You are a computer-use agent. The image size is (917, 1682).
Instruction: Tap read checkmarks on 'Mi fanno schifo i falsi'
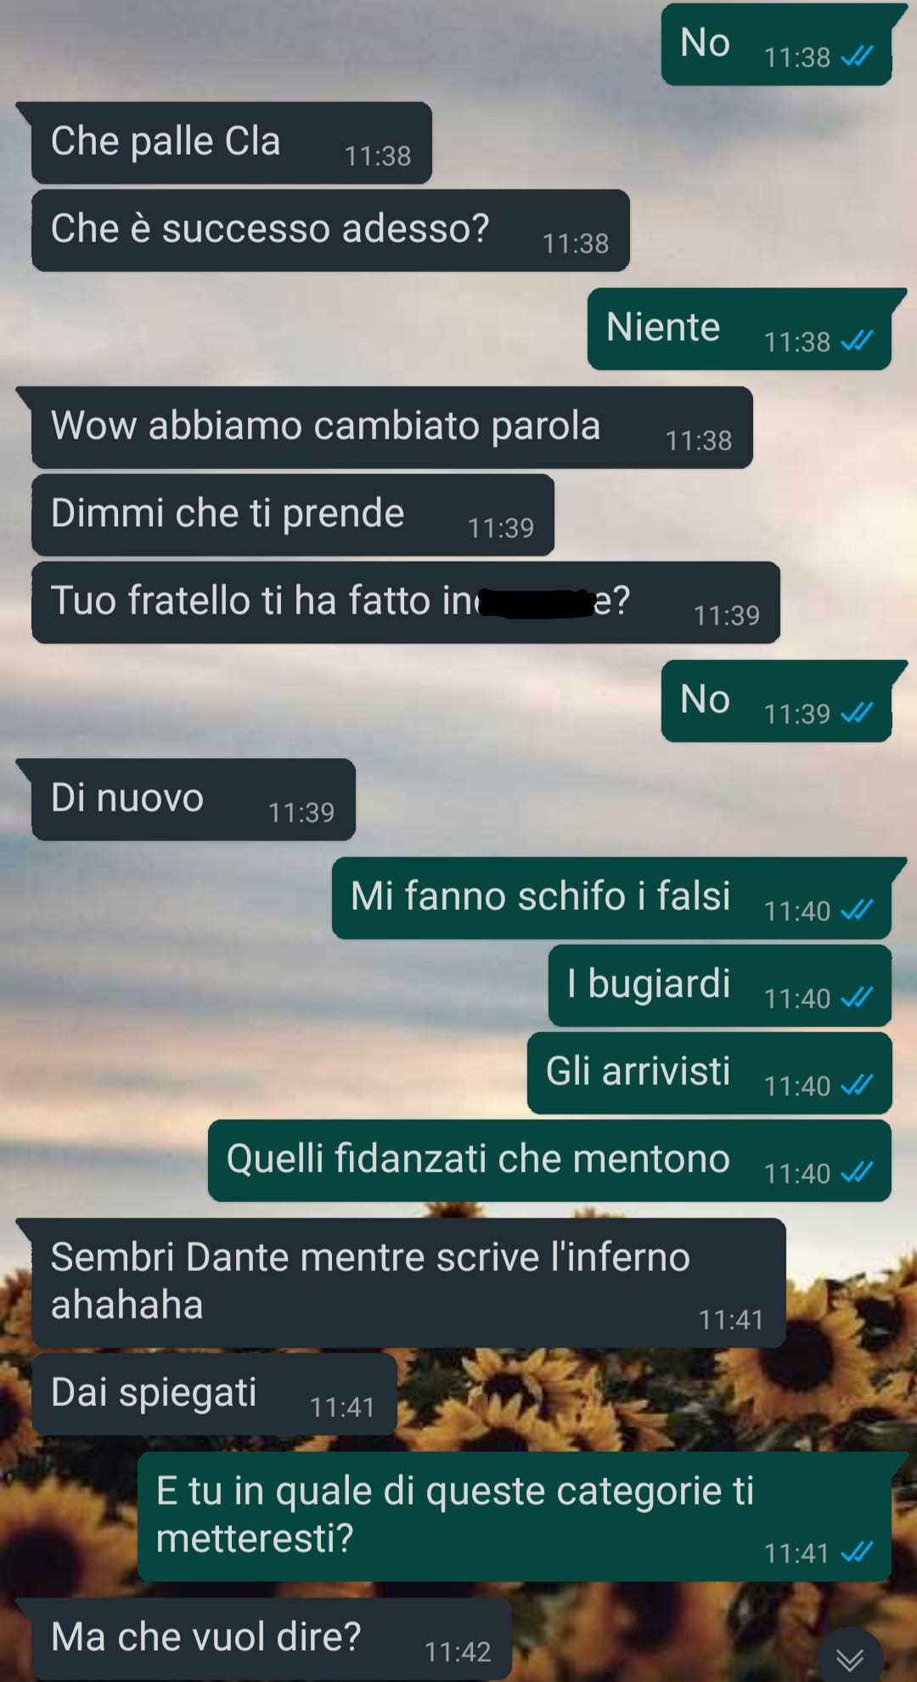tap(857, 910)
